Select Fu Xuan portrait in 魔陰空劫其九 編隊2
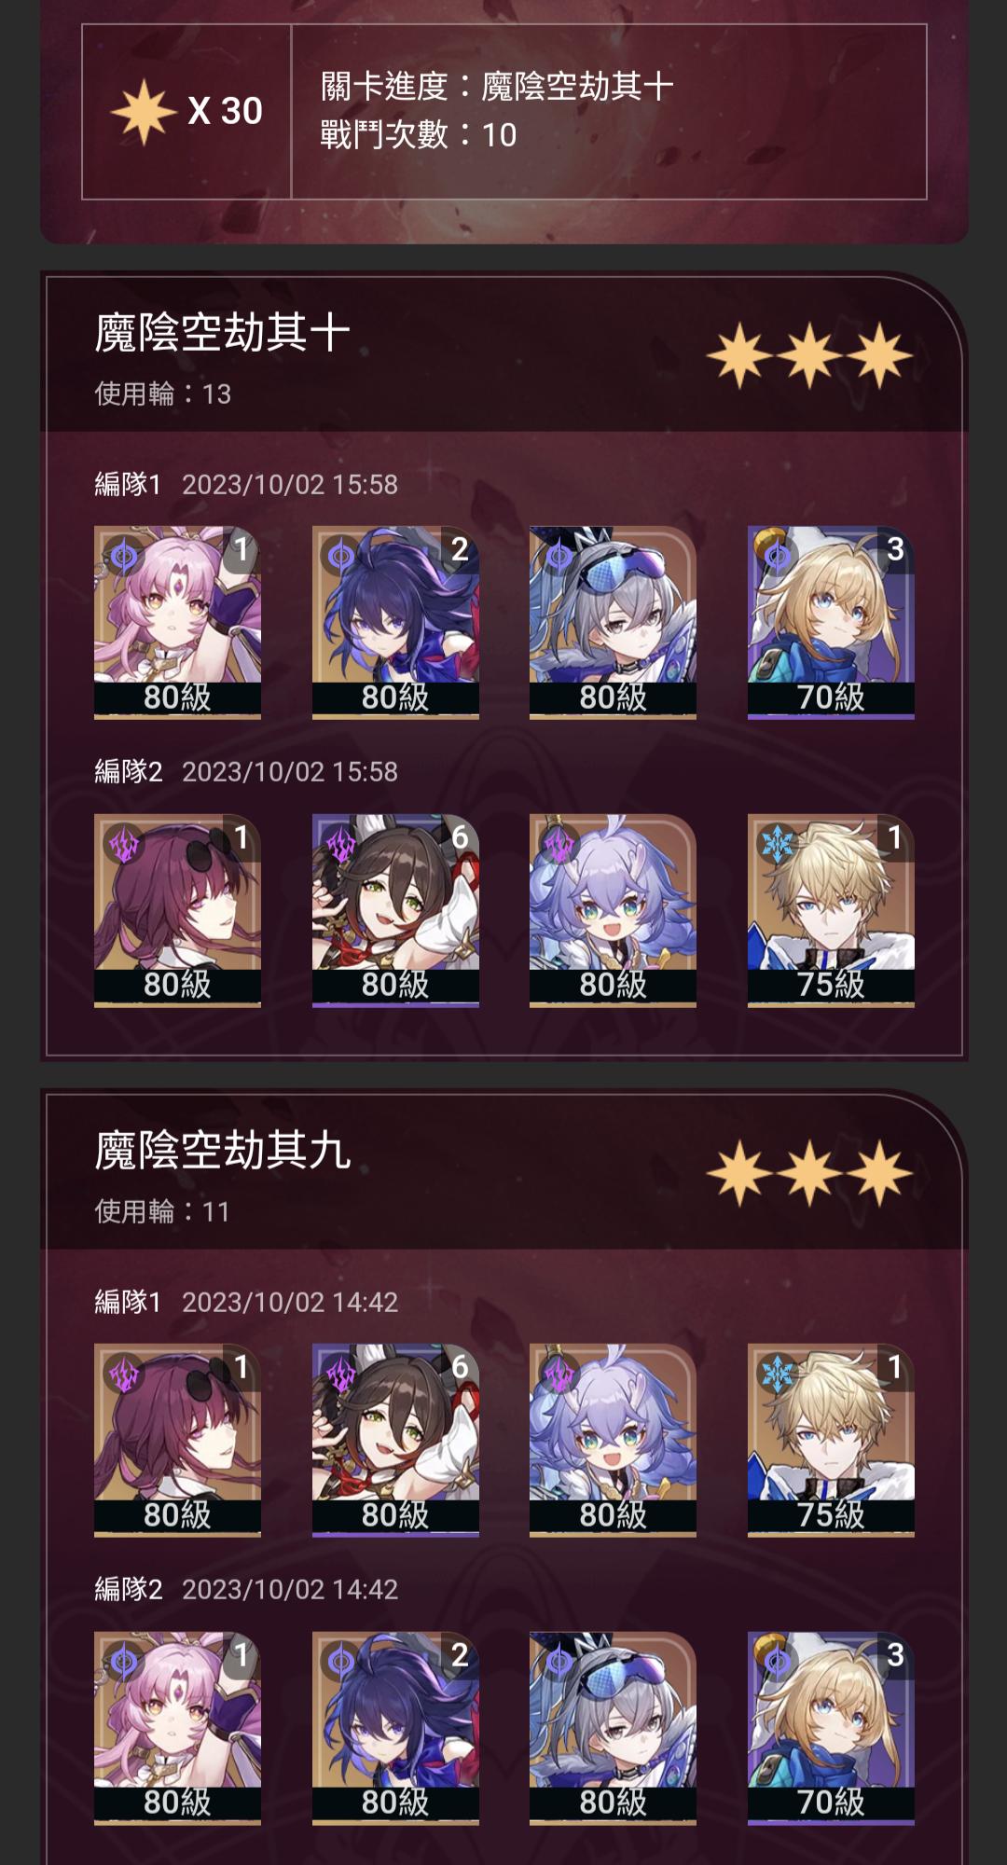Image resolution: width=1007 pixels, height=1865 pixels. tap(177, 1728)
